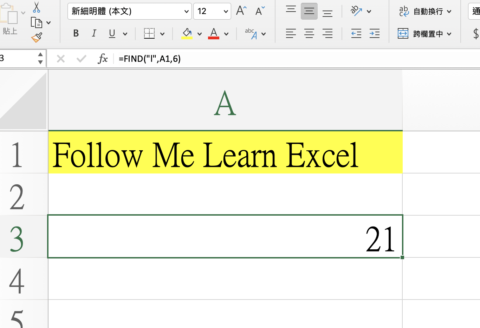Increase font size with larger A icon

(x=241, y=11)
